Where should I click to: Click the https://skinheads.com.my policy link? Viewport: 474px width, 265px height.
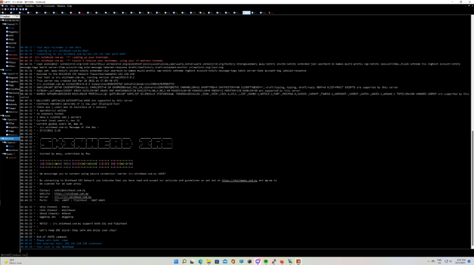click(x=239, y=180)
